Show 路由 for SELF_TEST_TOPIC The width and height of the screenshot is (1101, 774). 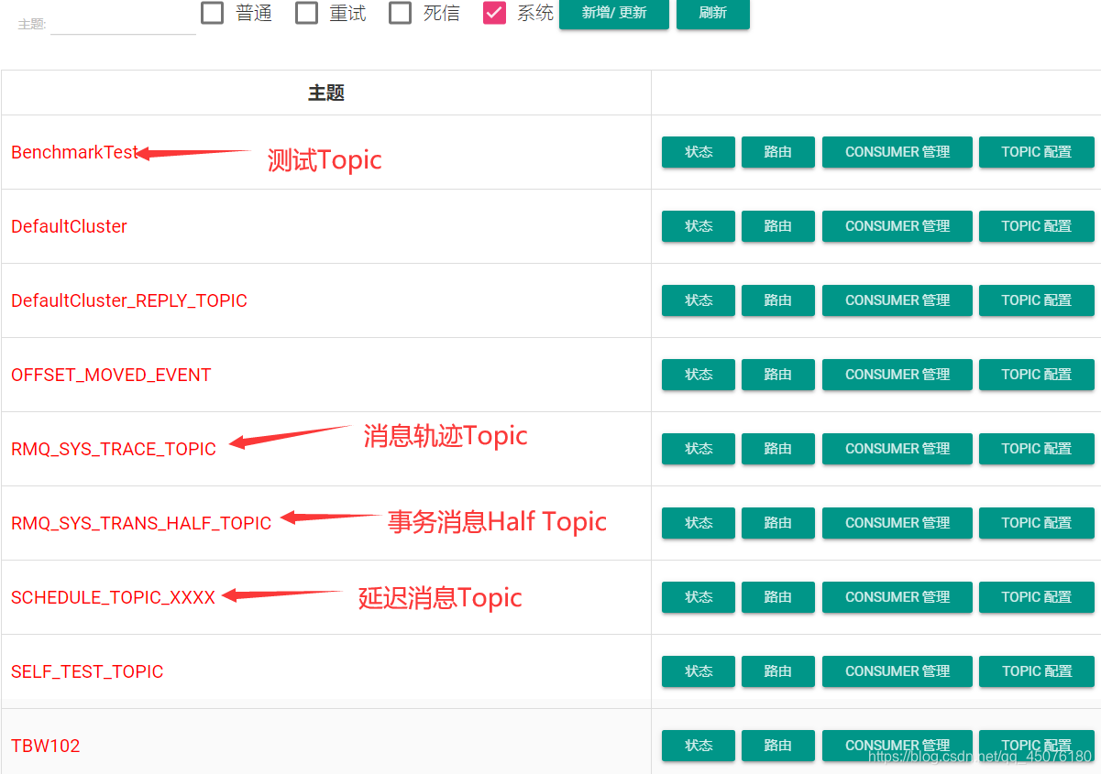(x=778, y=671)
